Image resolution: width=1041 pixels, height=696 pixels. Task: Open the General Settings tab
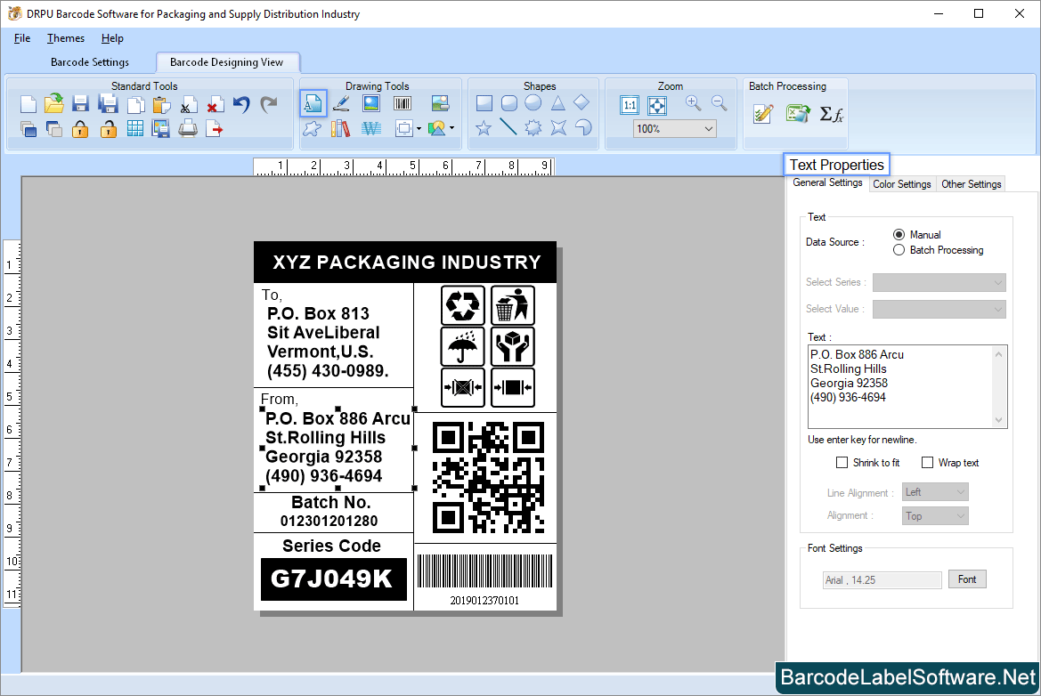tap(827, 182)
